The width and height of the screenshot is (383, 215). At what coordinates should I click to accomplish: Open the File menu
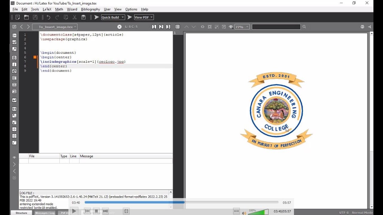coord(15,9)
